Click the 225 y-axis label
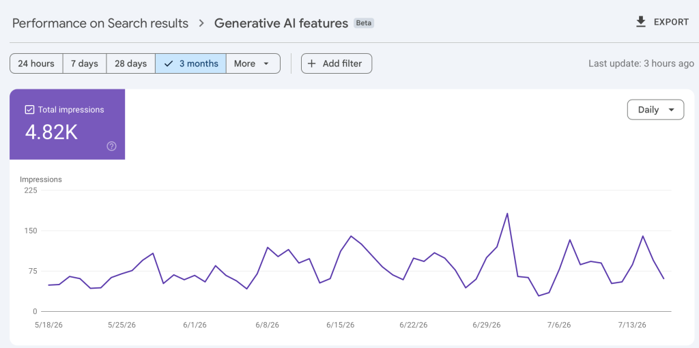The image size is (699, 348). (x=31, y=190)
